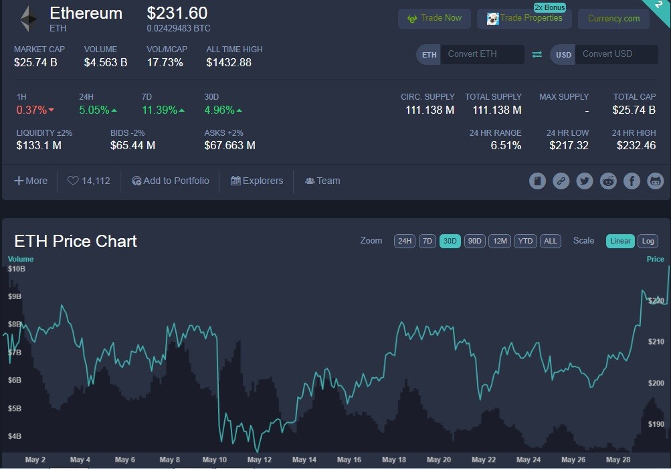Click the $4.563 B volume value

(105, 62)
